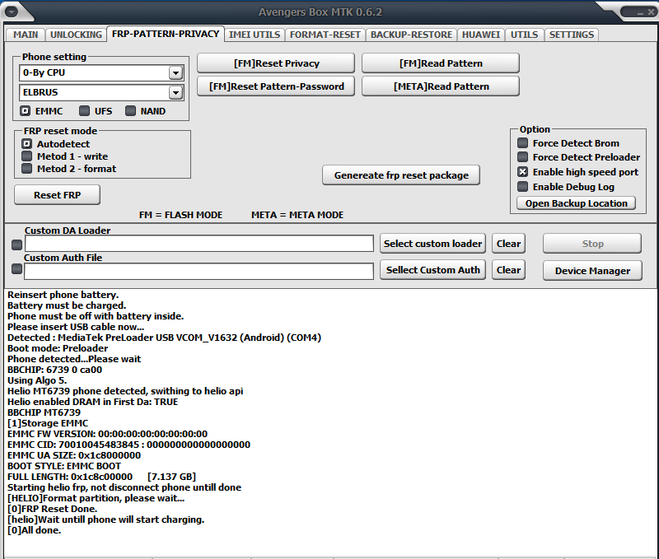
Task: Open Device Manager
Action: pyautogui.click(x=592, y=271)
